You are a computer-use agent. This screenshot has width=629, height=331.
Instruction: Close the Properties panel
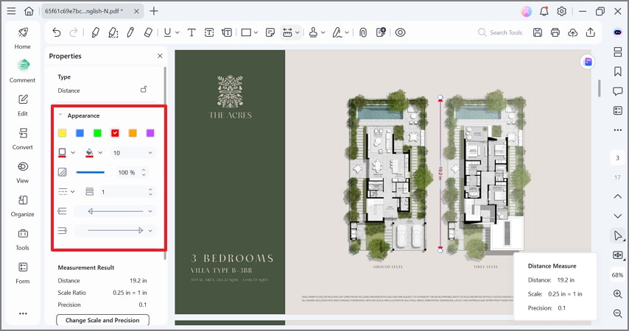point(160,56)
